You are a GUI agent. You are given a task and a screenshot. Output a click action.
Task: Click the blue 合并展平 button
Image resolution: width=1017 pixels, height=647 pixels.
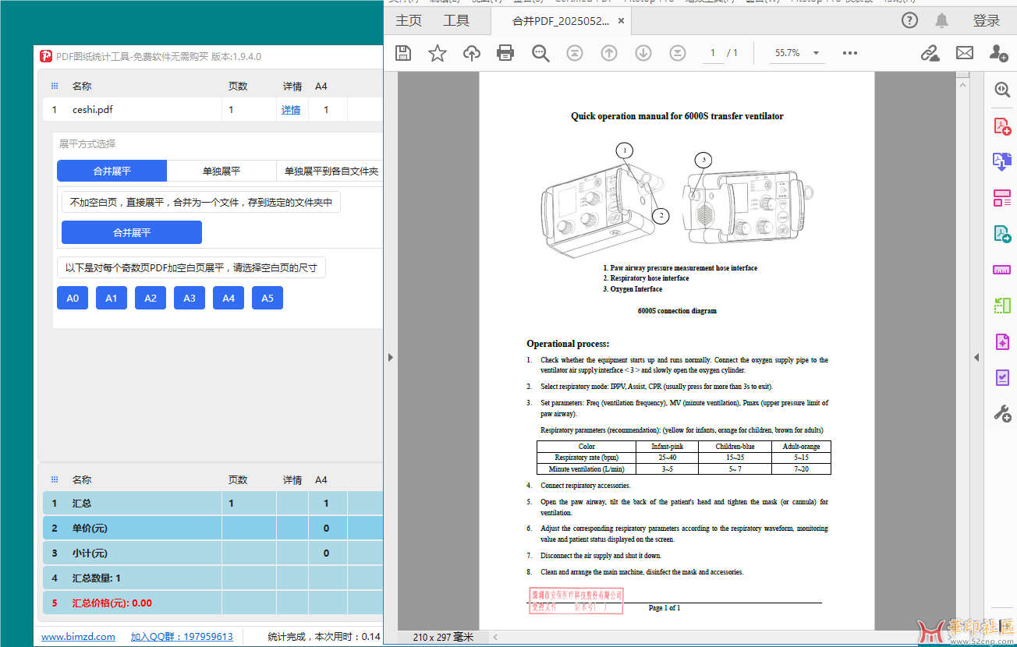click(x=132, y=232)
